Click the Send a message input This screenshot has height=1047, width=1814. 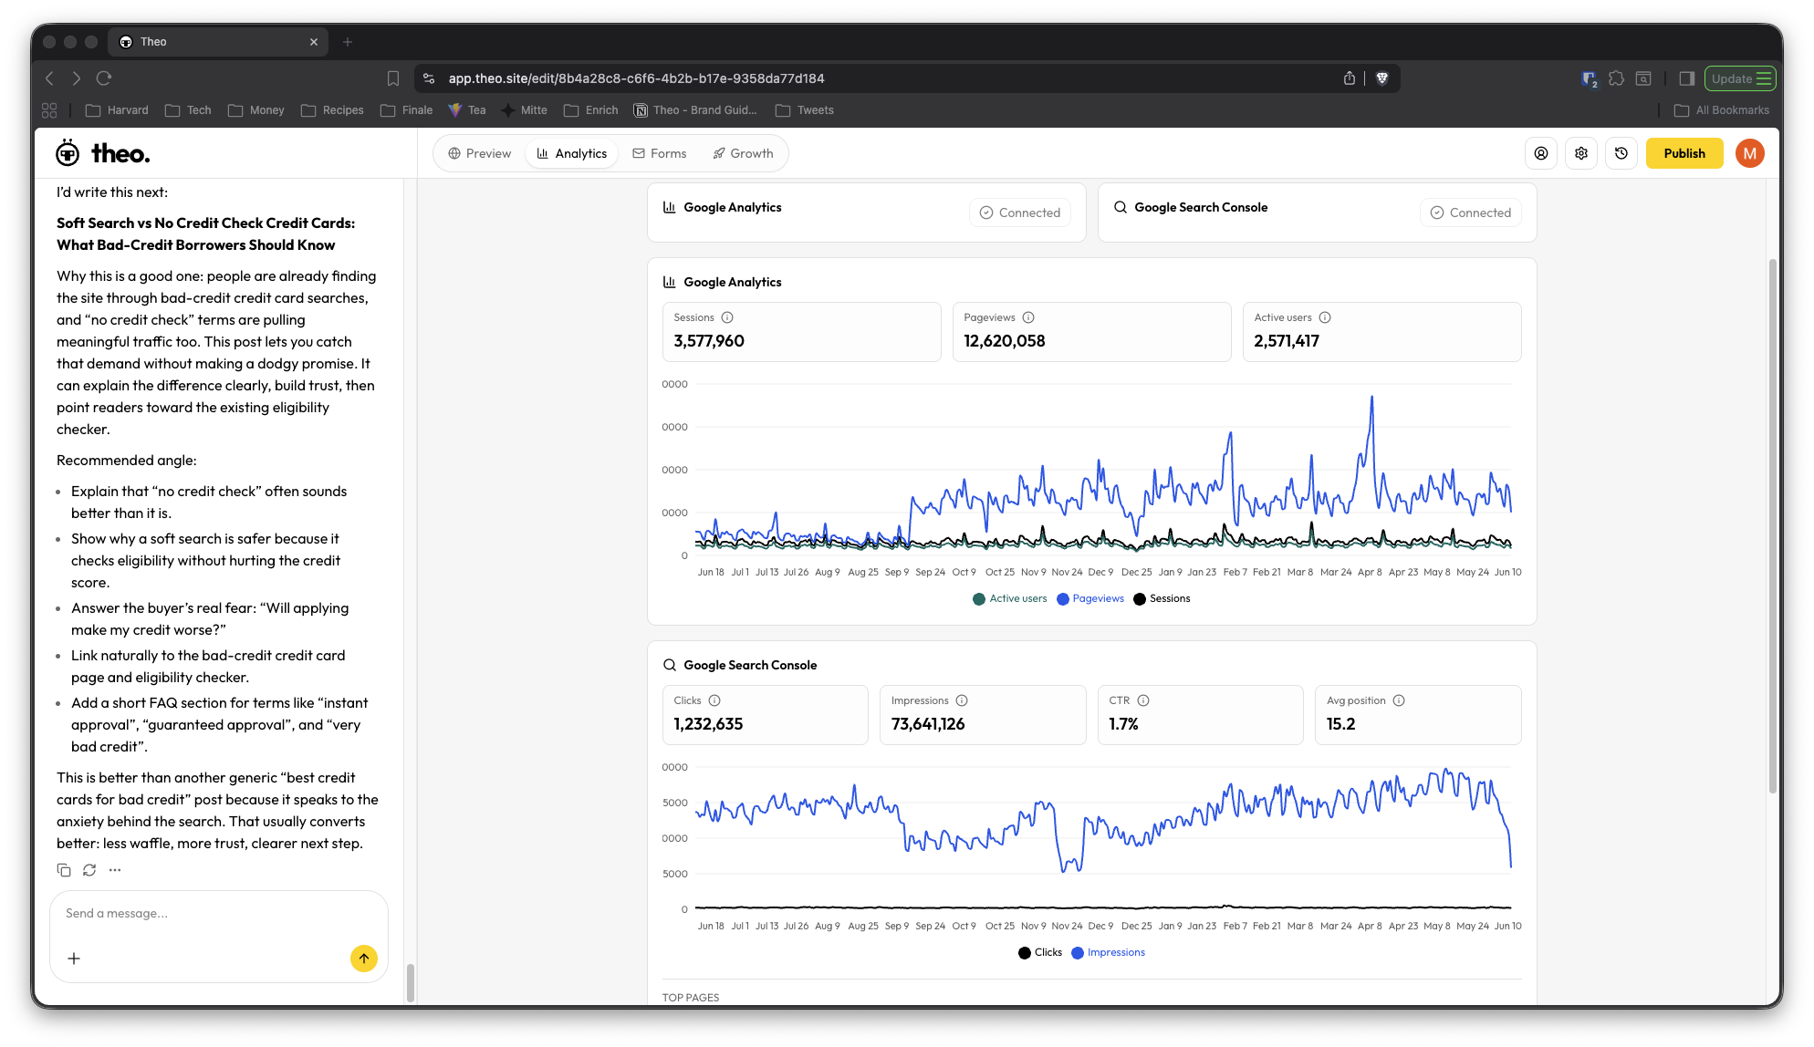click(219, 913)
